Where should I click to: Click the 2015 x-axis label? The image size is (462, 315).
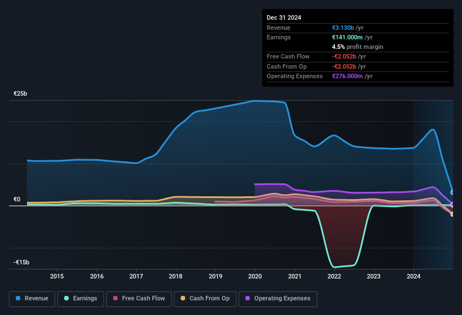(57, 276)
